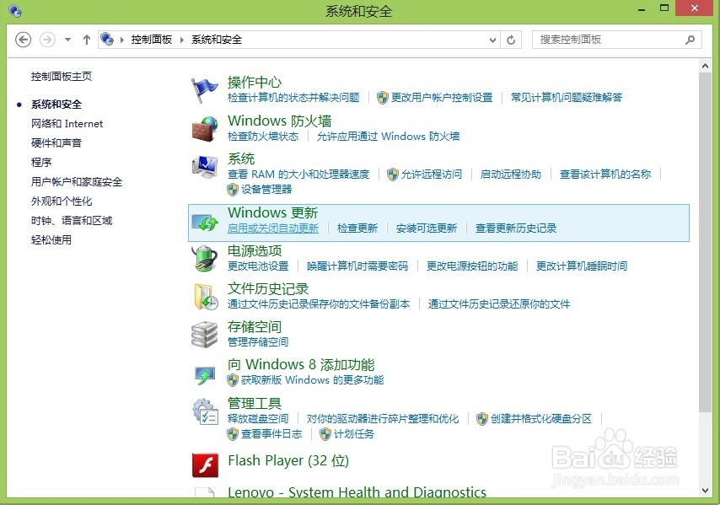The height and width of the screenshot is (505, 720).
Task: Click 检查防火墙状态 link
Action: coord(263,137)
